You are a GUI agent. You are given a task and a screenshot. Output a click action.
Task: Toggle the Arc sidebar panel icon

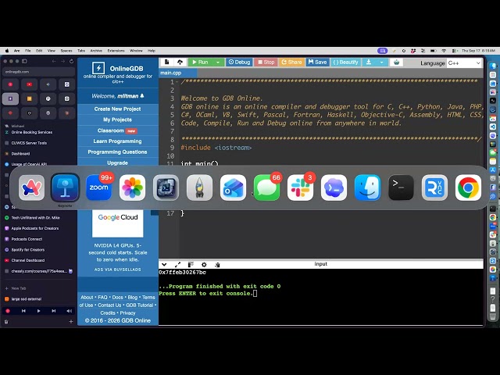click(x=24, y=61)
